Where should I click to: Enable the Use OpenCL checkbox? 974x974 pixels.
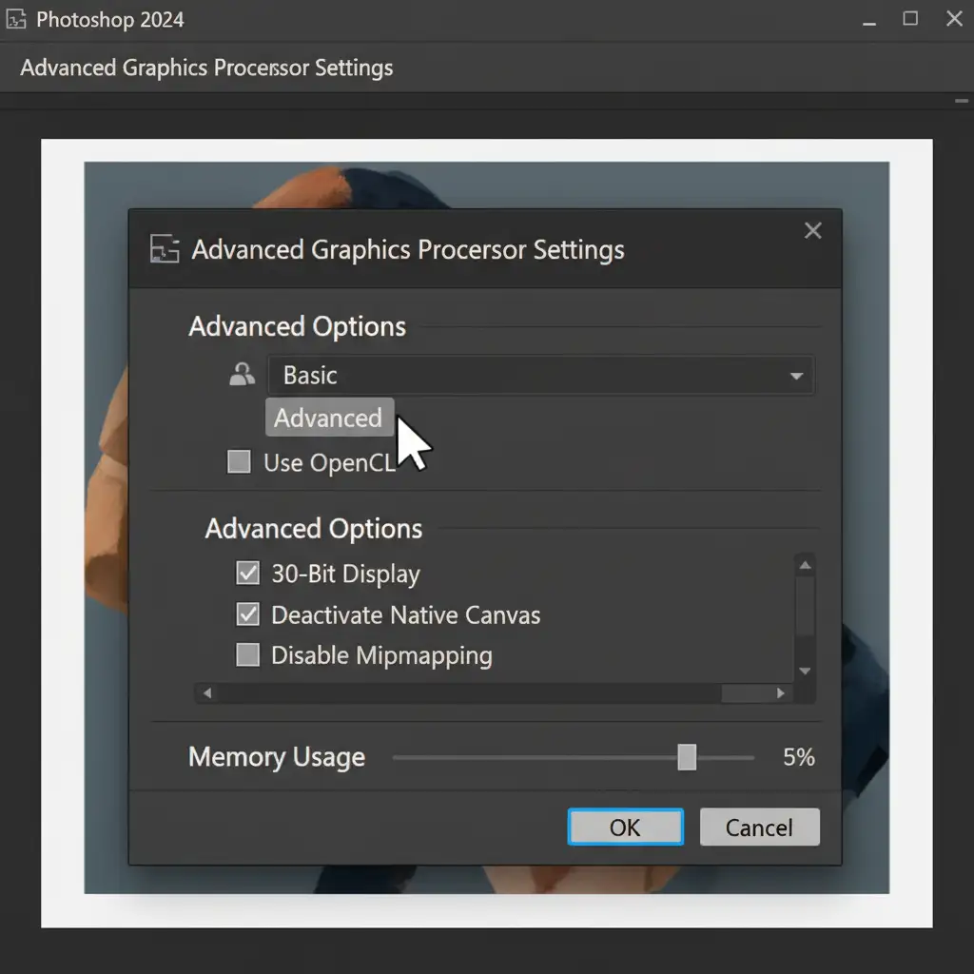point(239,463)
